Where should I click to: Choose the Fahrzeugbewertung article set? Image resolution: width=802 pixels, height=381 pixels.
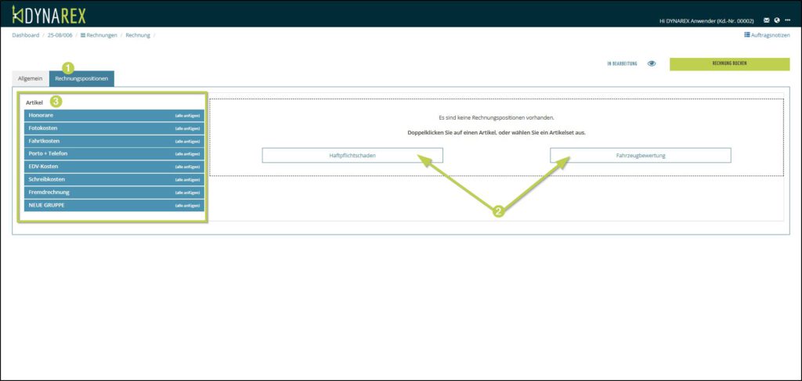[640, 156]
